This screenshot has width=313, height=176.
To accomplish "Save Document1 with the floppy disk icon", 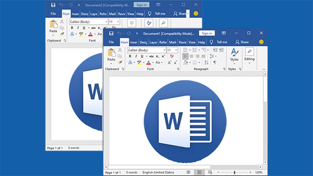I will [x=111, y=33].
